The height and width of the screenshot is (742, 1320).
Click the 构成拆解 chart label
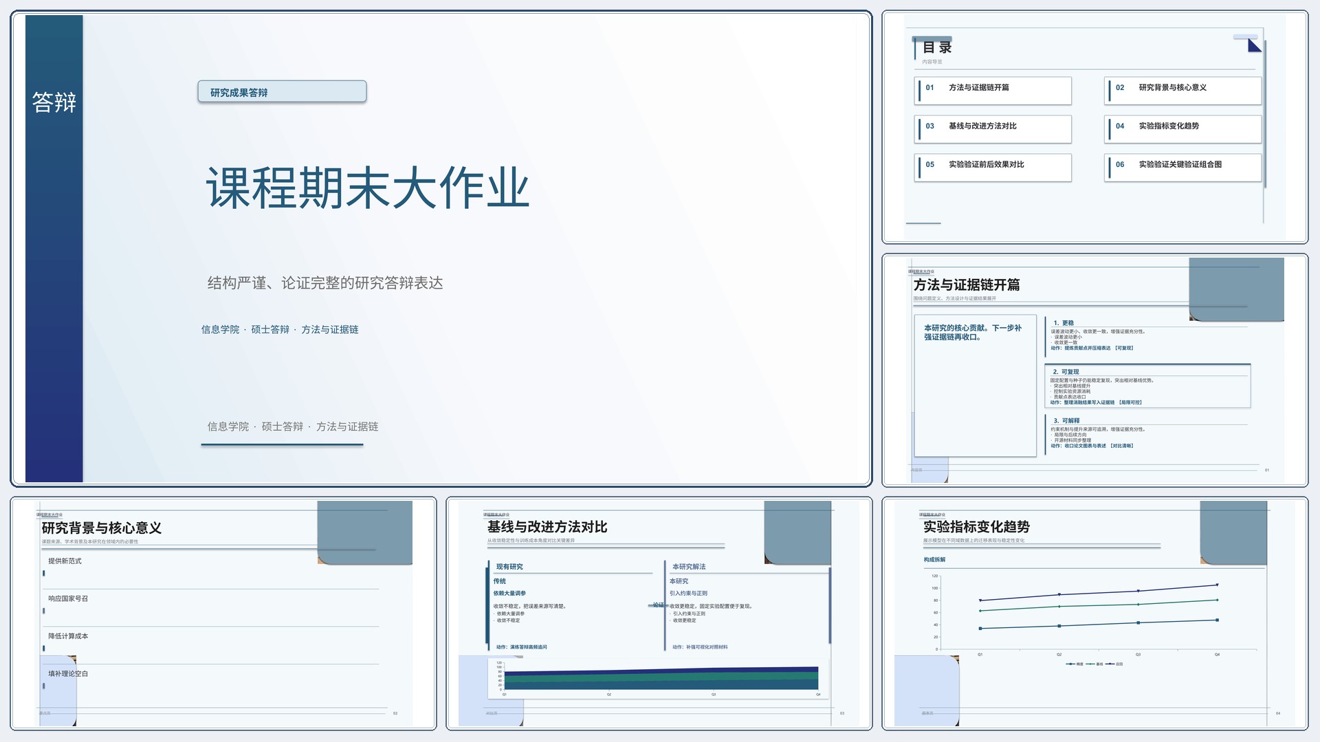click(934, 560)
